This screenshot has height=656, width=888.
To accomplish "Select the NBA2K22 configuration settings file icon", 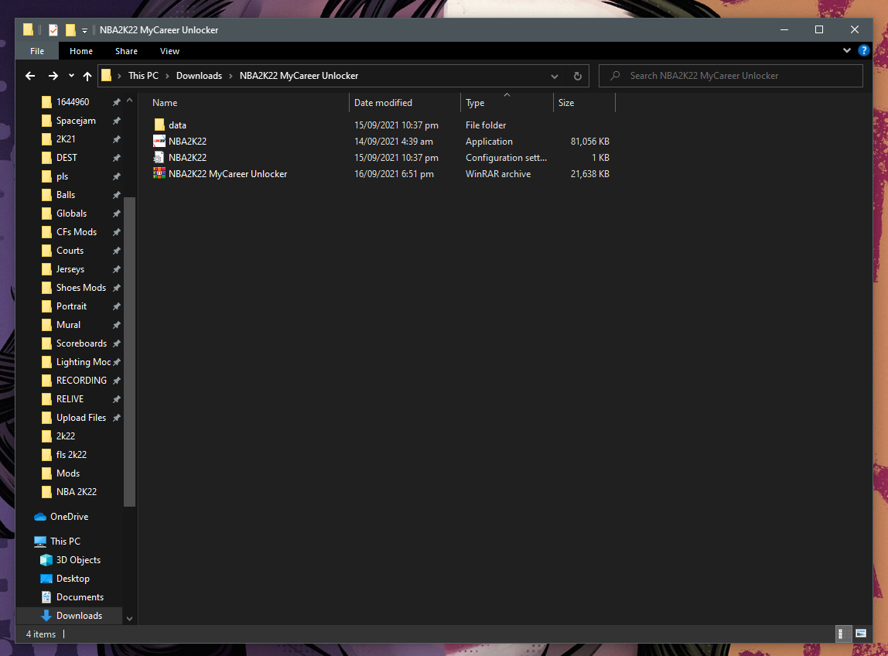I will pyautogui.click(x=159, y=158).
